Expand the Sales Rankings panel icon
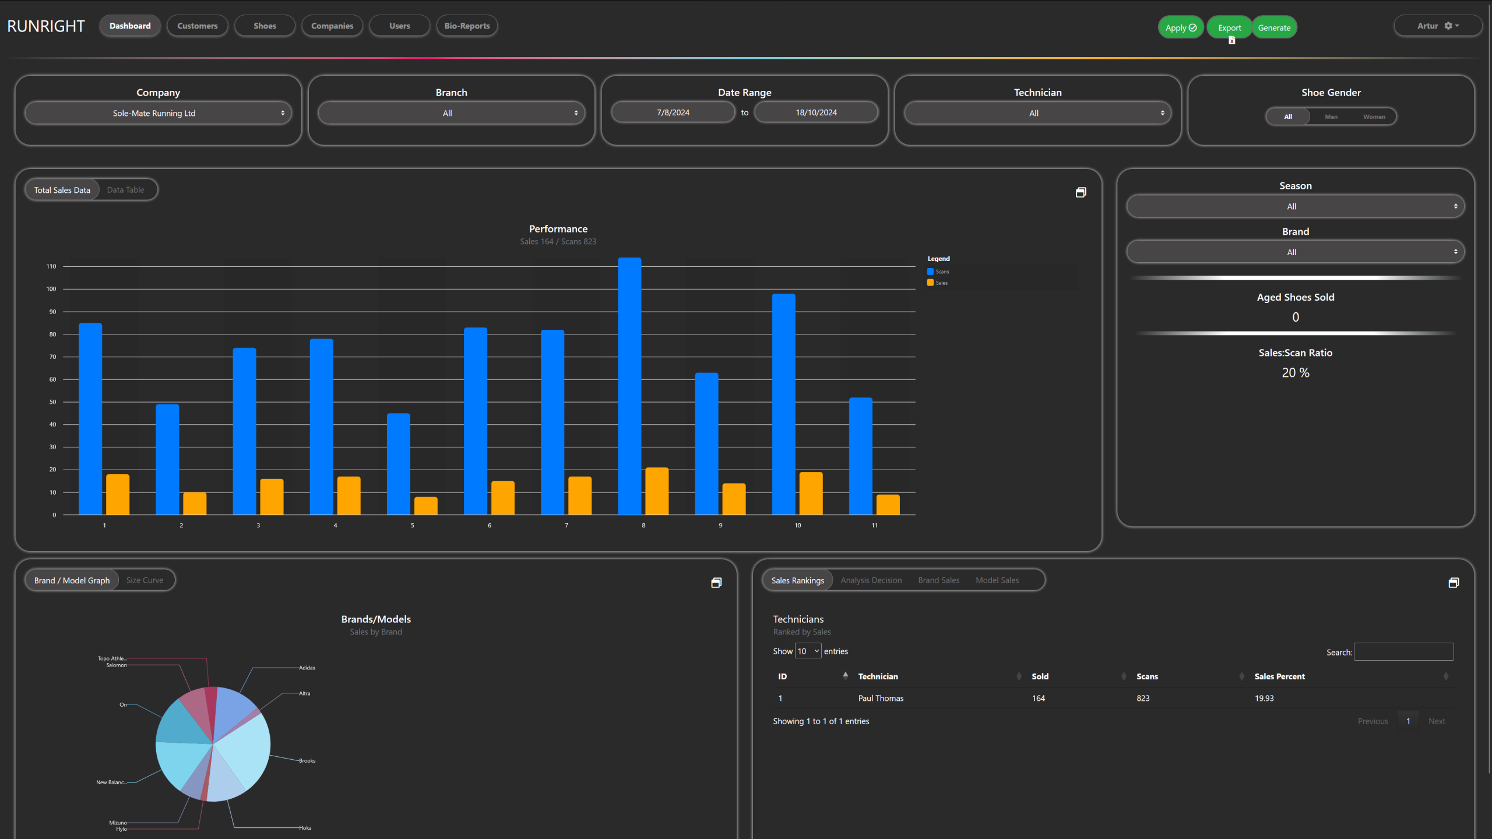Image resolution: width=1492 pixels, height=839 pixels. (1454, 583)
